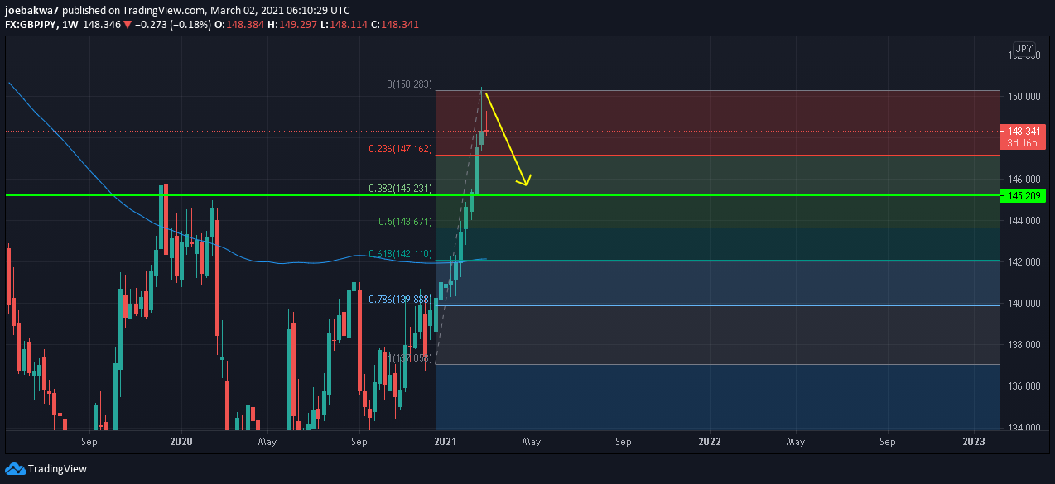The height and width of the screenshot is (484, 1055).
Task: Click the TradingView logo at bottom left
Action: click(46, 468)
